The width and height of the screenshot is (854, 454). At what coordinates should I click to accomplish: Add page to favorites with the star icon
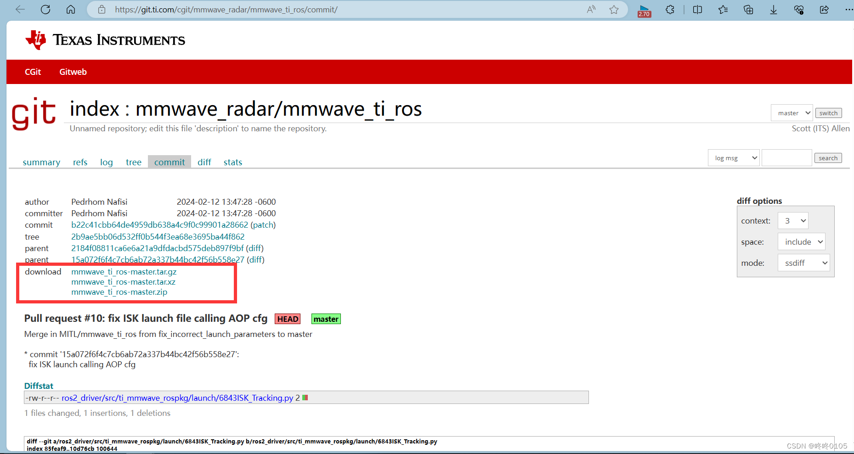(x=614, y=9)
